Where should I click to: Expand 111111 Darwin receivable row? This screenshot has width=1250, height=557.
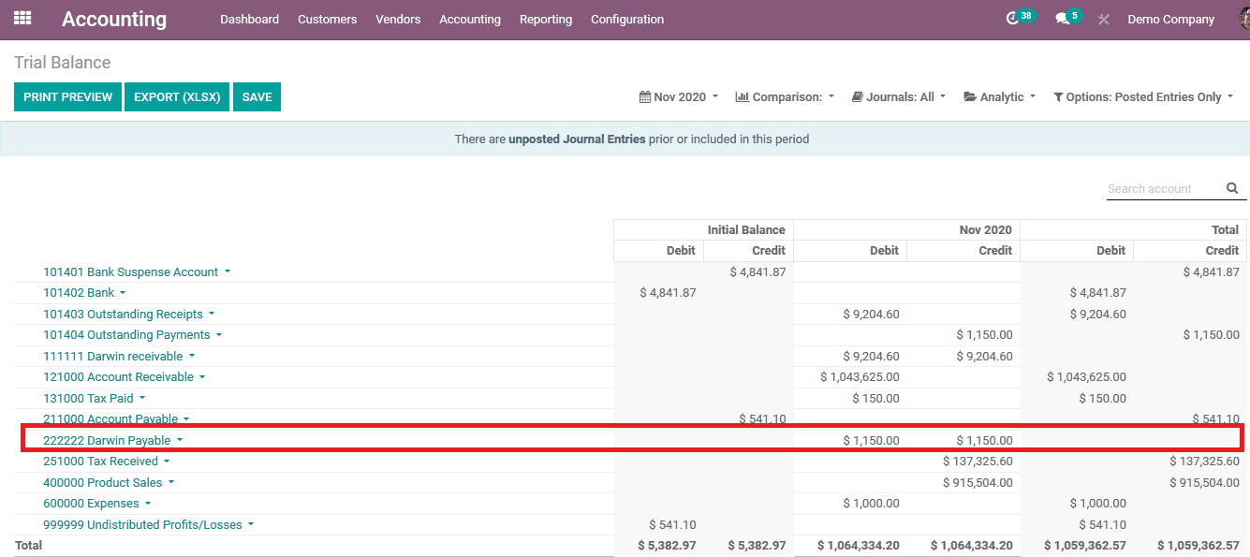pos(119,356)
